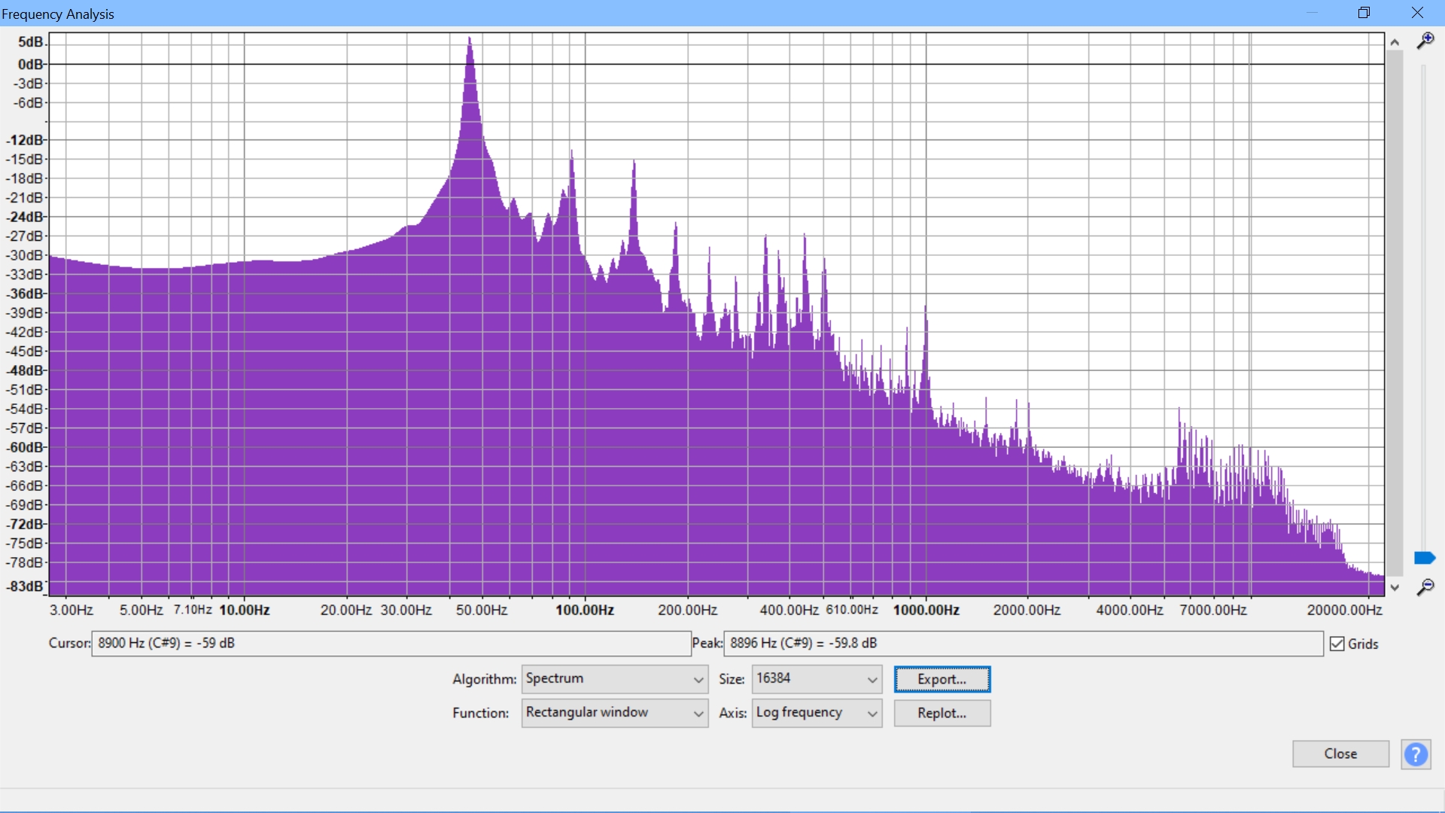Click the zoom out magnifier icon
This screenshot has width=1445, height=813.
pos(1425,587)
